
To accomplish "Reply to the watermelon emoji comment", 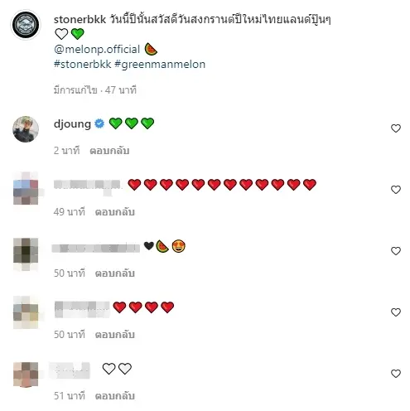I will point(115,273).
